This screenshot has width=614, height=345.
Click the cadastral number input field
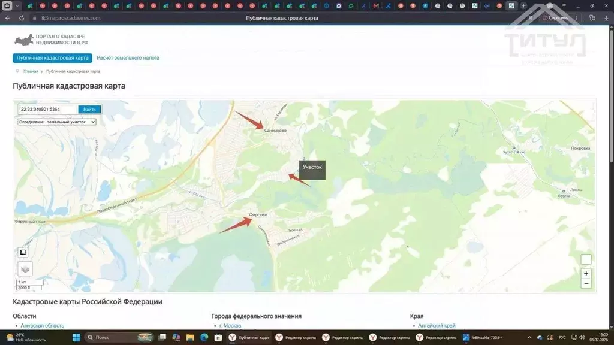48,110
